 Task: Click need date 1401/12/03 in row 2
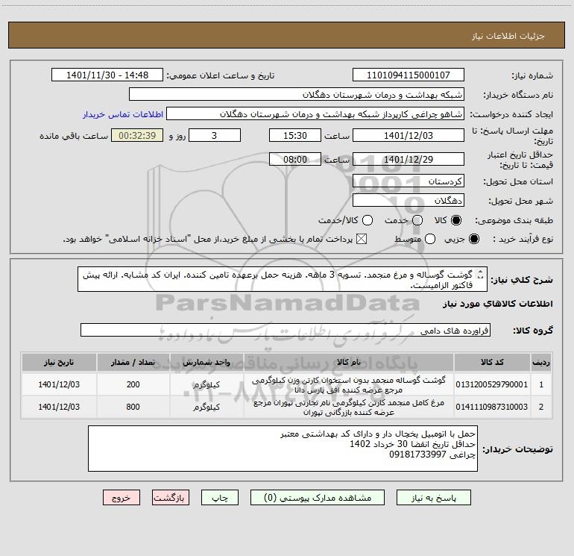(59, 407)
